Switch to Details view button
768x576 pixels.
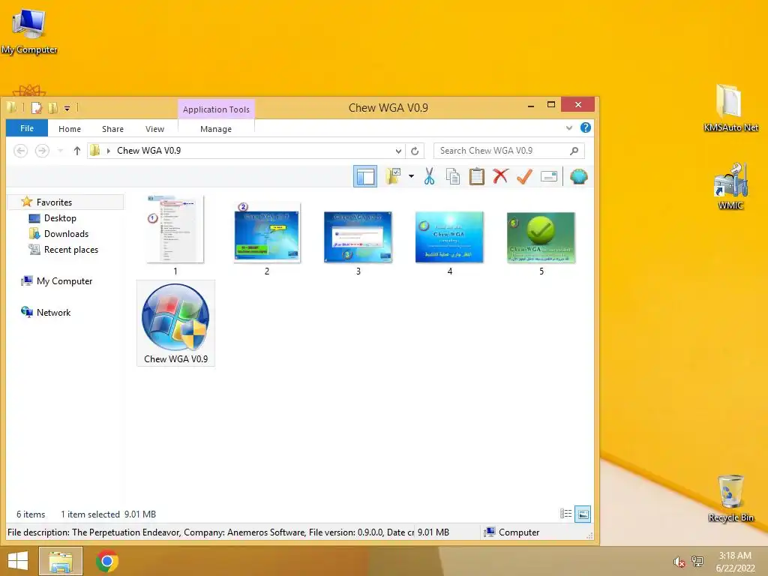pos(565,514)
